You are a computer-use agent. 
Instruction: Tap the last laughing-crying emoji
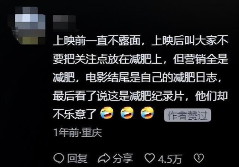coord(147,113)
